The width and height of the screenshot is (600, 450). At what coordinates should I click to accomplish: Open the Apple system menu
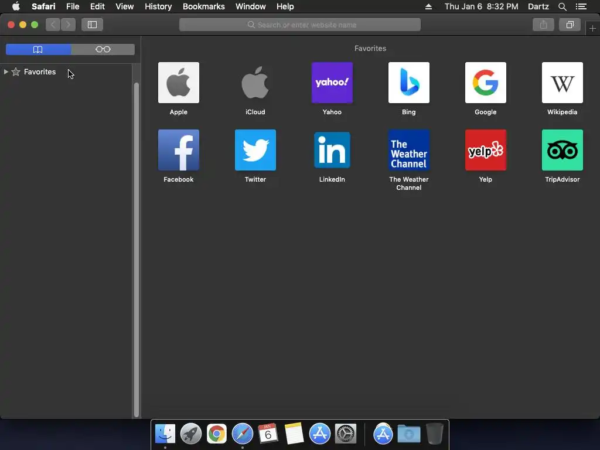(16, 6)
